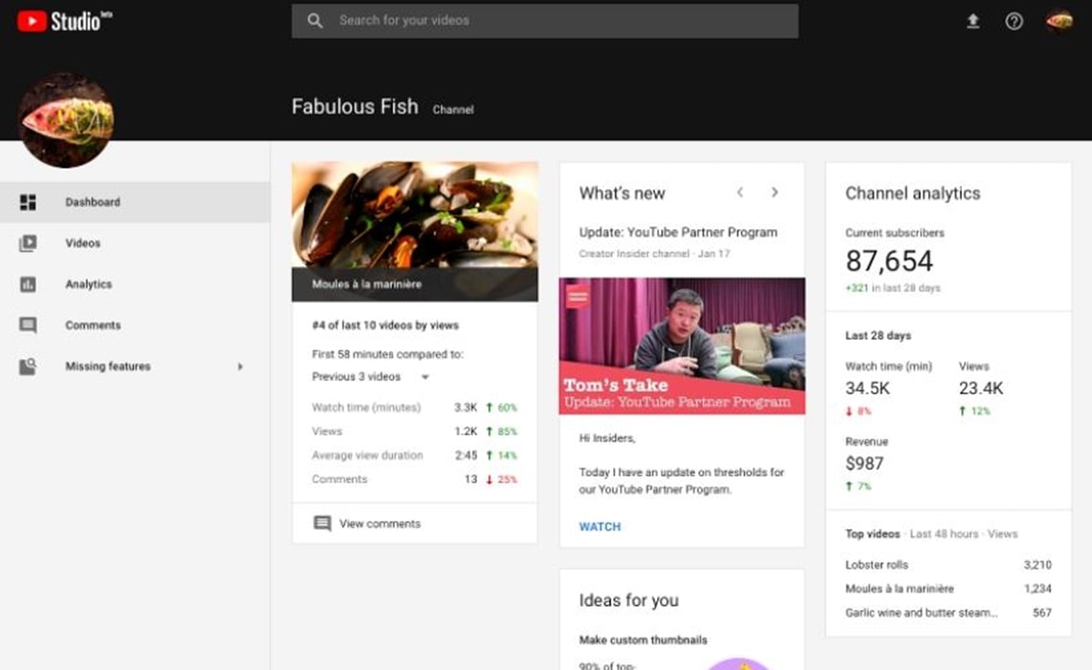Viewport: 1092px width, 670px height.
Task: Open Comments in the sidebar
Action: [x=135, y=324]
